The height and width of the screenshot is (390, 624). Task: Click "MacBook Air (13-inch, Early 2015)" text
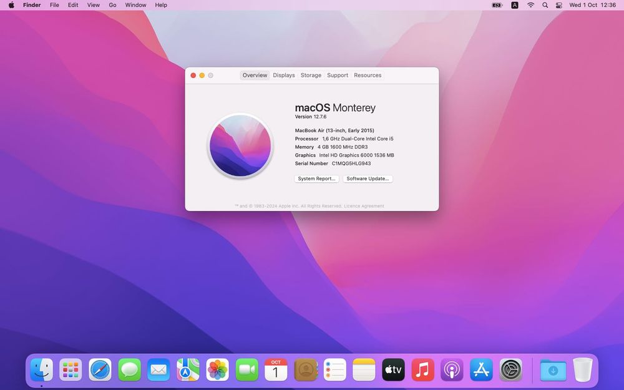(334, 130)
